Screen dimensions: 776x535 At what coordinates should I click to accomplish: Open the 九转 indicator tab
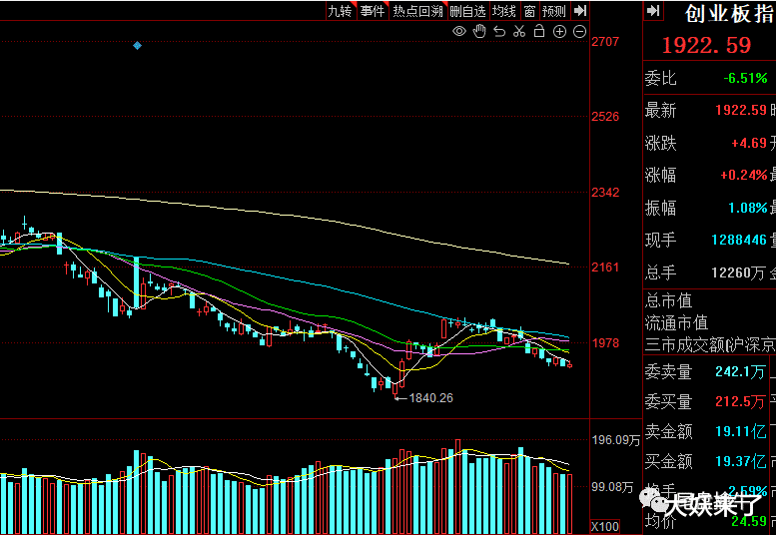(x=341, y=11)
